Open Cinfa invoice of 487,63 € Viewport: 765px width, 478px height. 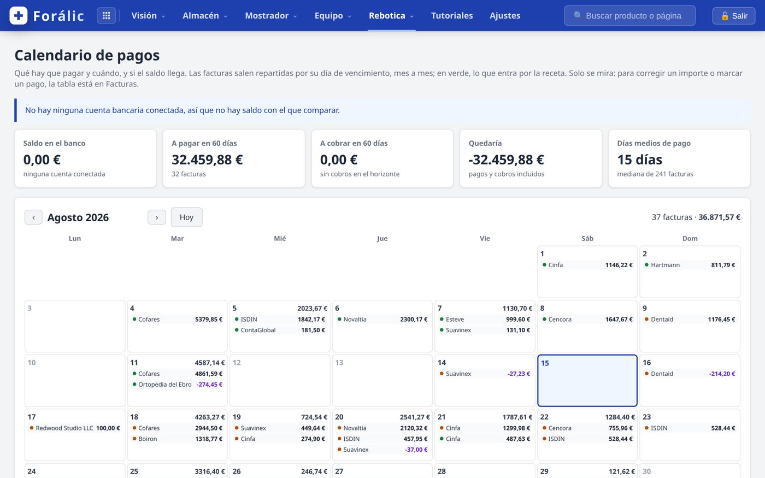[x=485, y=439]
